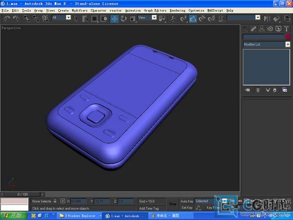The image size is (293, 220).
Task: Toggle Absolute/Offset transform type-in mode
Action: [63, 201]
